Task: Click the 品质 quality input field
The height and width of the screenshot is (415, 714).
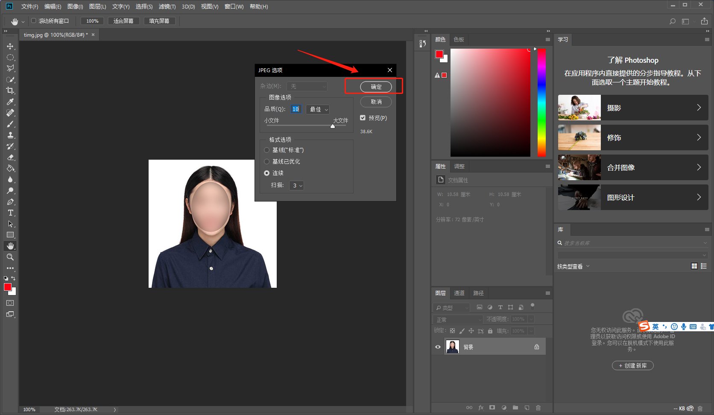Action: [296, 109]
